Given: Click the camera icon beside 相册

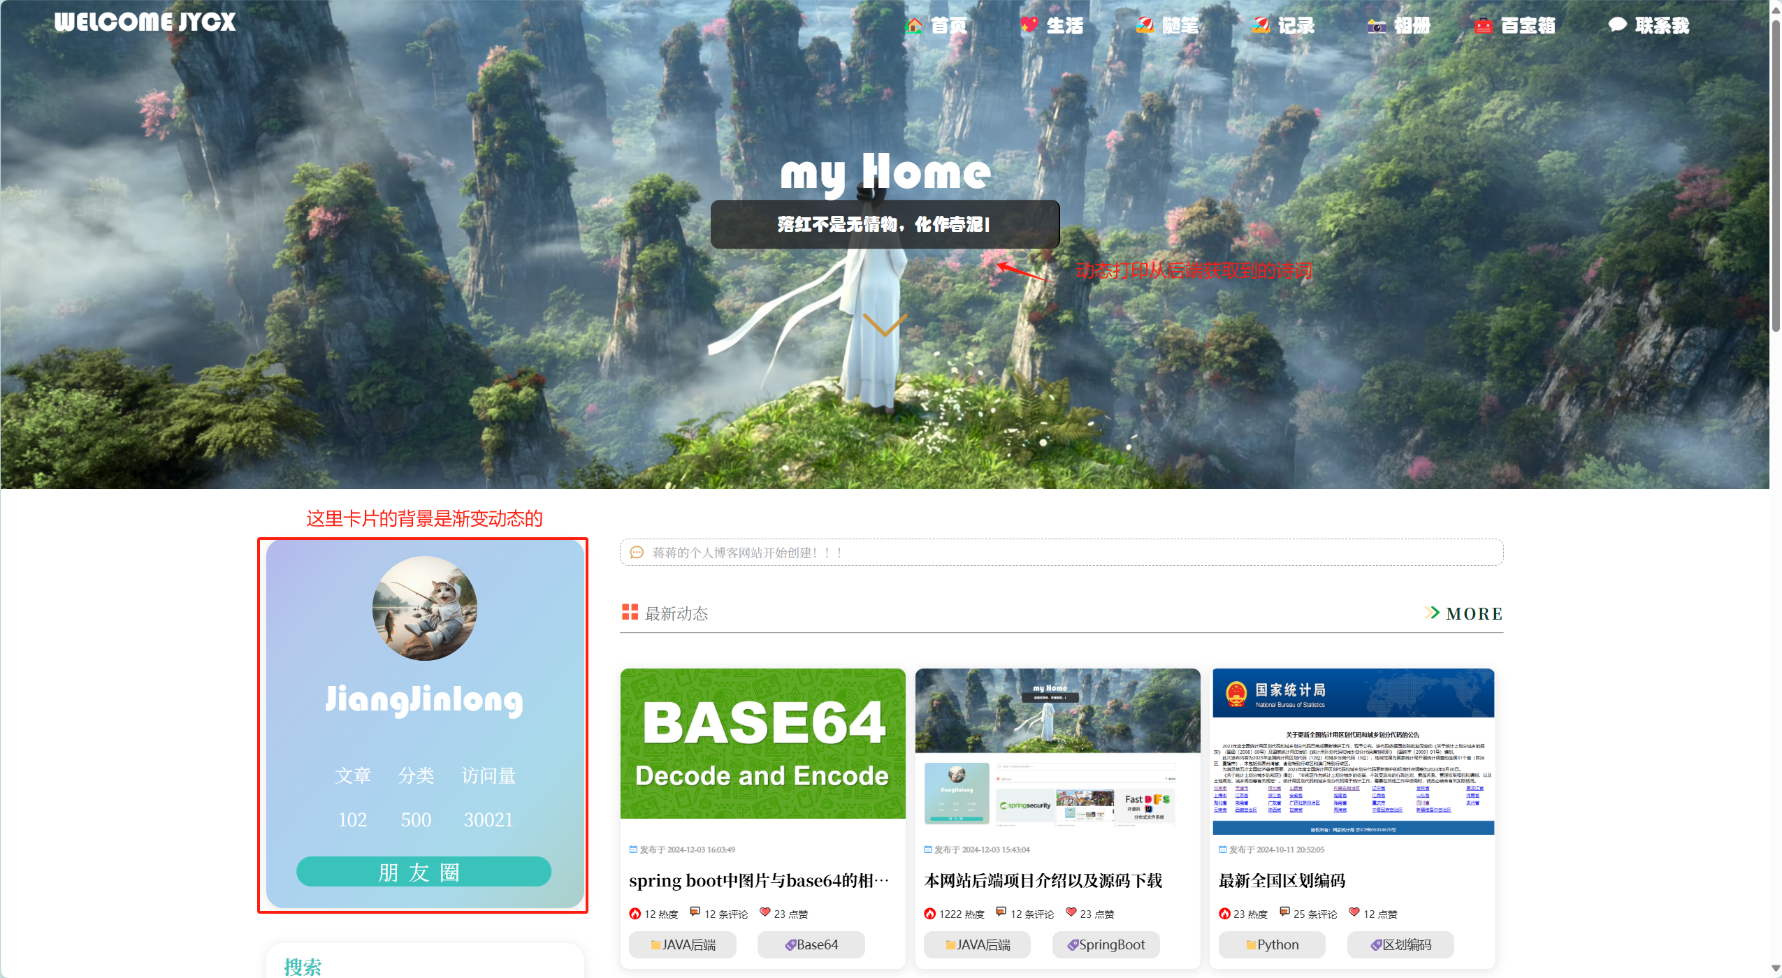Looking at the screenshot, I should (x=1377, y=26).
